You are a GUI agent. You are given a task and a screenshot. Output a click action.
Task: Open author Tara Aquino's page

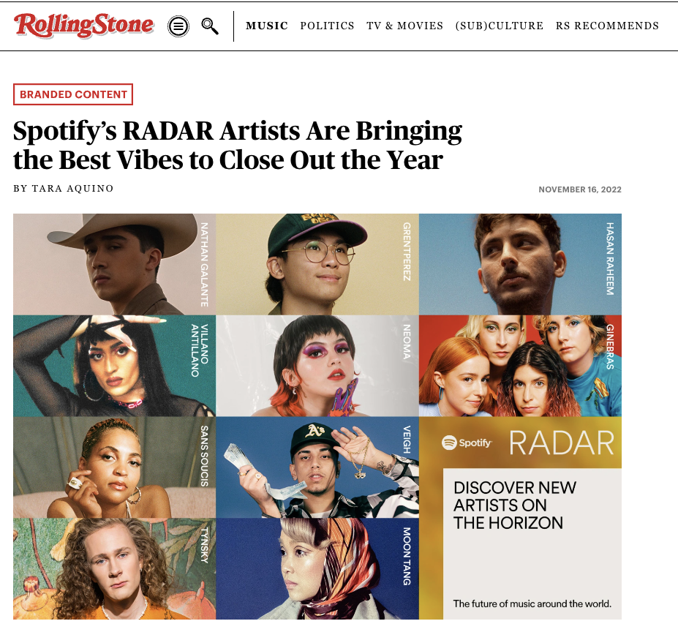72,189
